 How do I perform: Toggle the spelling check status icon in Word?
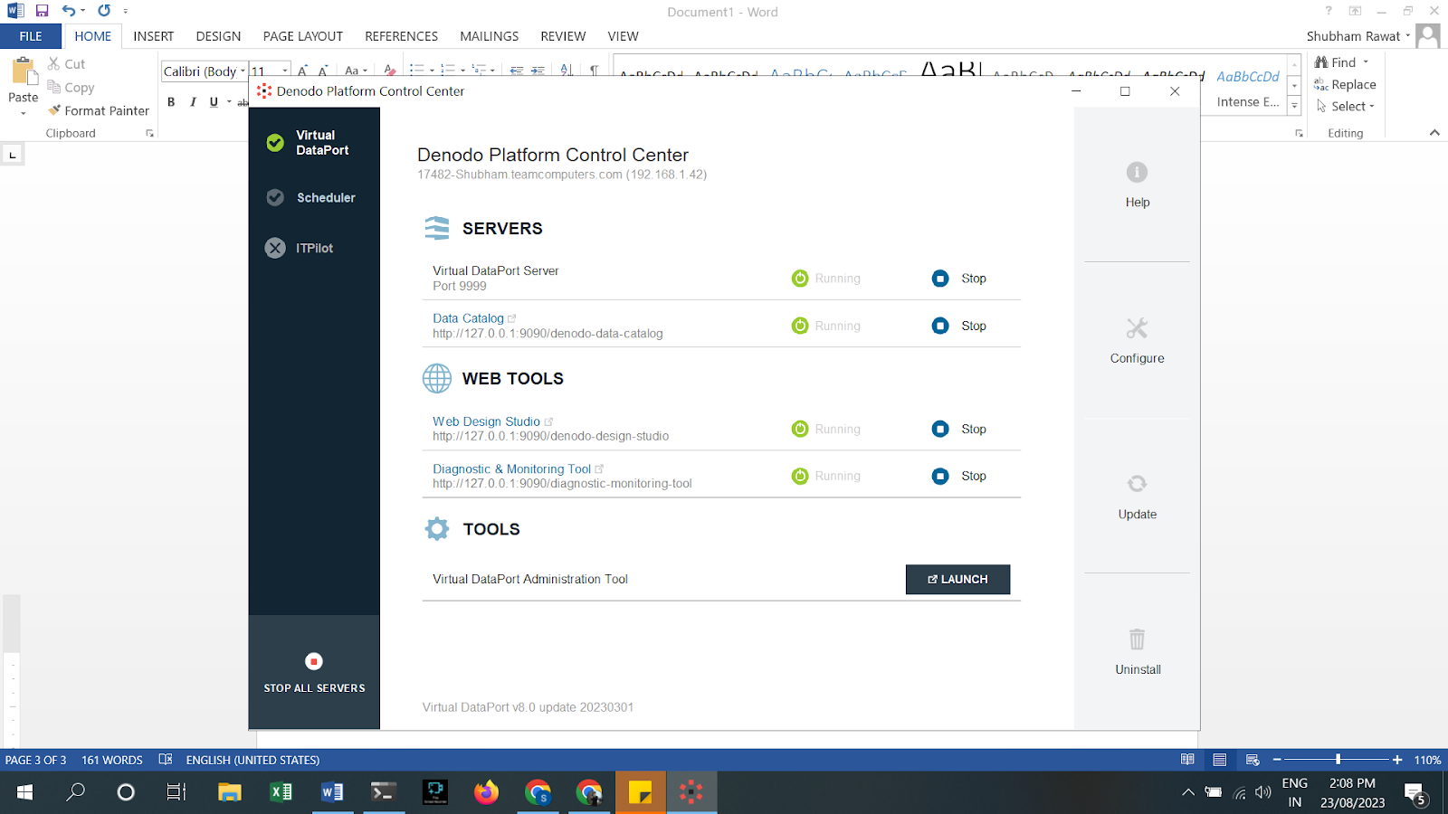point(166,760)
